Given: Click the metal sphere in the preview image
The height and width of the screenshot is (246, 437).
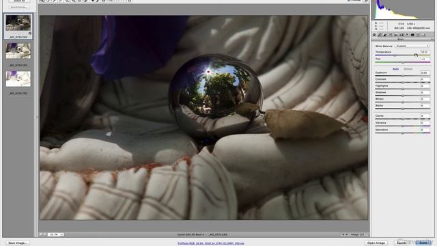Looking at the screenshot, I should click(215, 96).
